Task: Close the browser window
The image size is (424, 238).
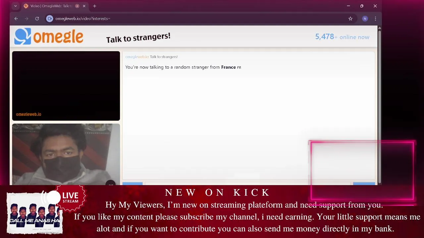Action: coord(375,6)
